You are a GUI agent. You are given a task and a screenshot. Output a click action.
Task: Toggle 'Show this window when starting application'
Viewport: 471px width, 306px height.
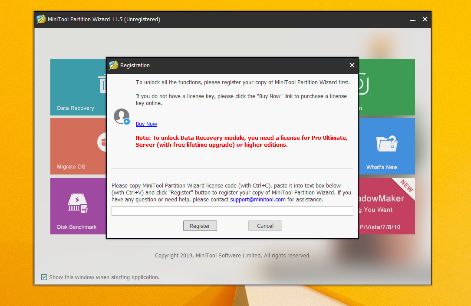(x=44, y=277)
